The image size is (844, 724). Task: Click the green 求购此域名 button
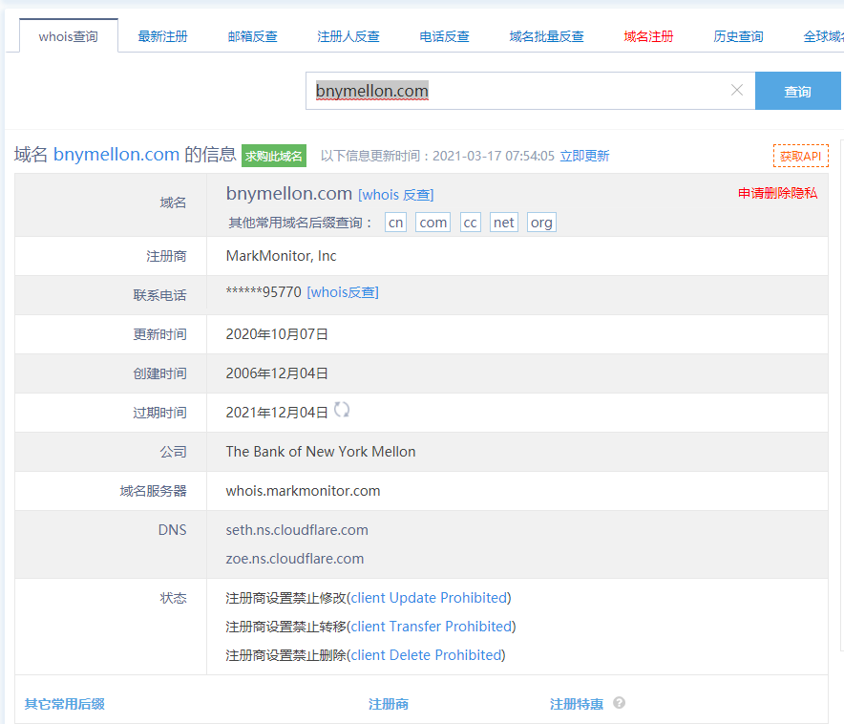coord(274,156)
